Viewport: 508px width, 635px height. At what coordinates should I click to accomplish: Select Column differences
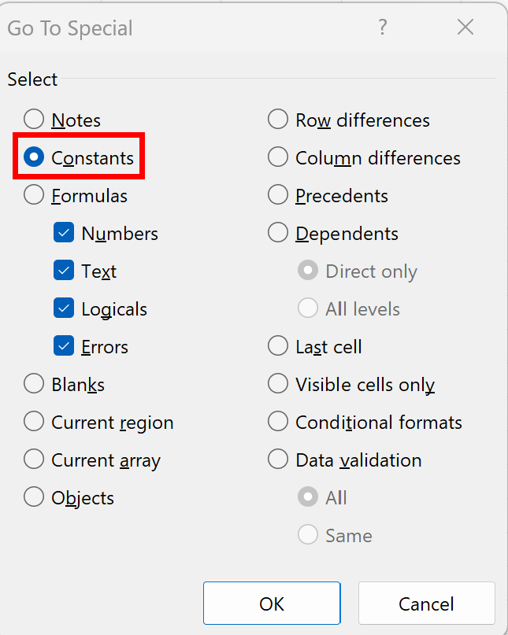click(278, 157)
